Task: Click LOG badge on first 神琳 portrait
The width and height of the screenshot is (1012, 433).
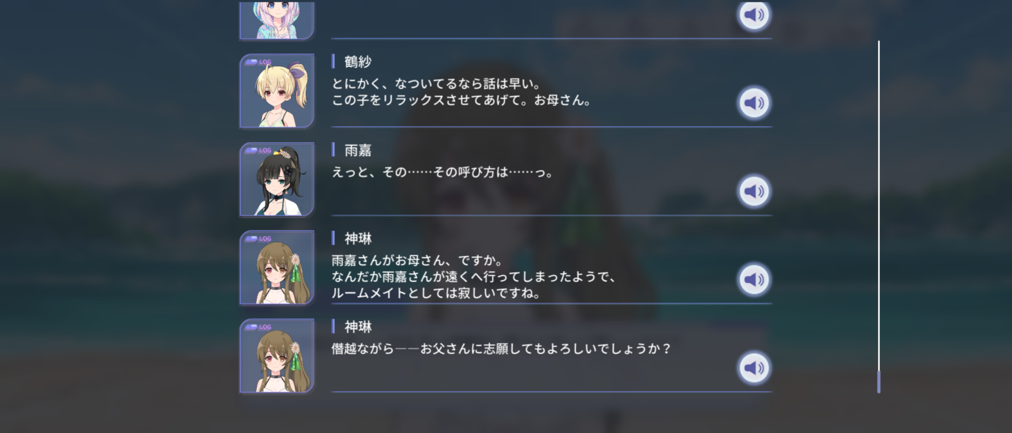Action: 258,239
